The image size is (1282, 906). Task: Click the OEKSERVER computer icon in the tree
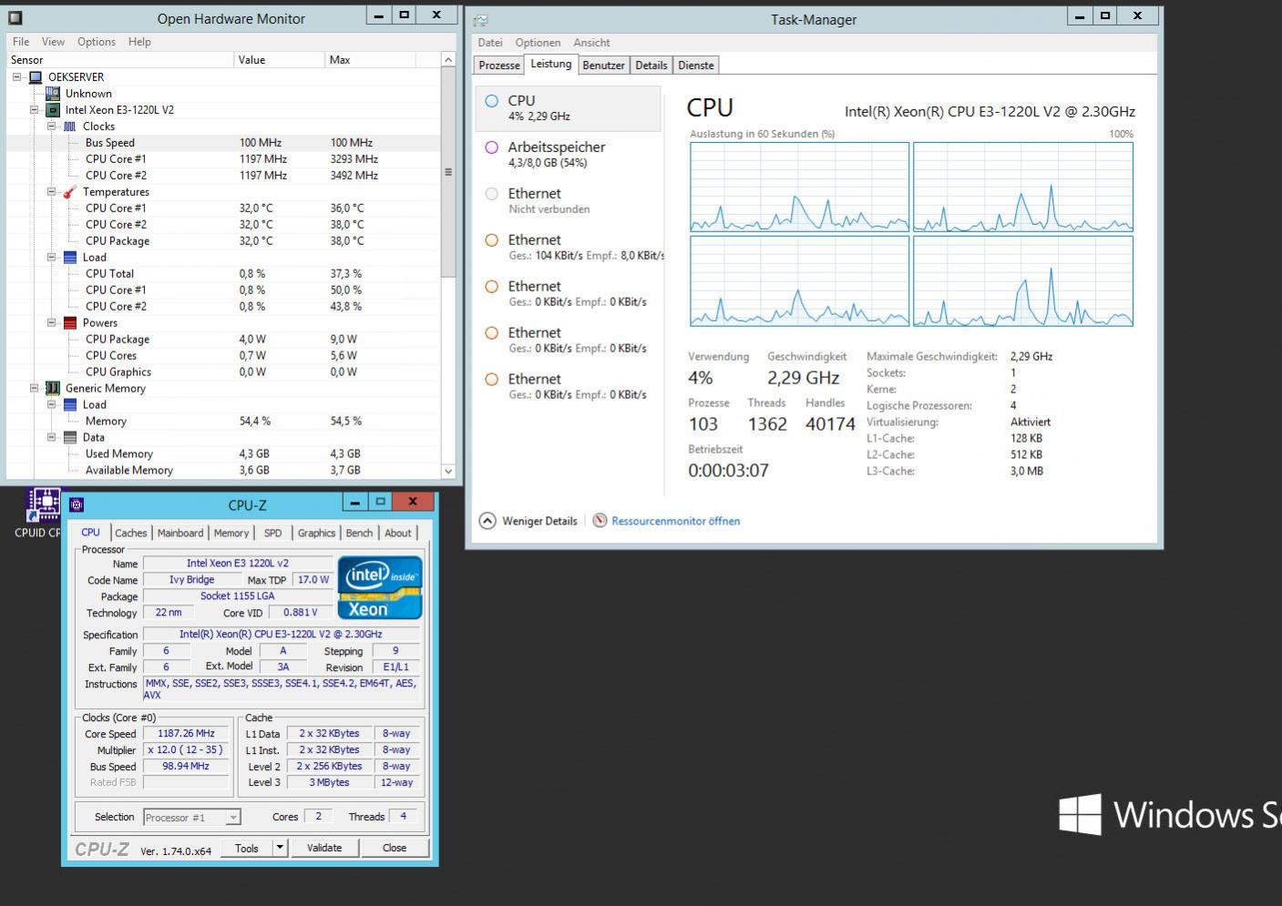tap(36, 77)
